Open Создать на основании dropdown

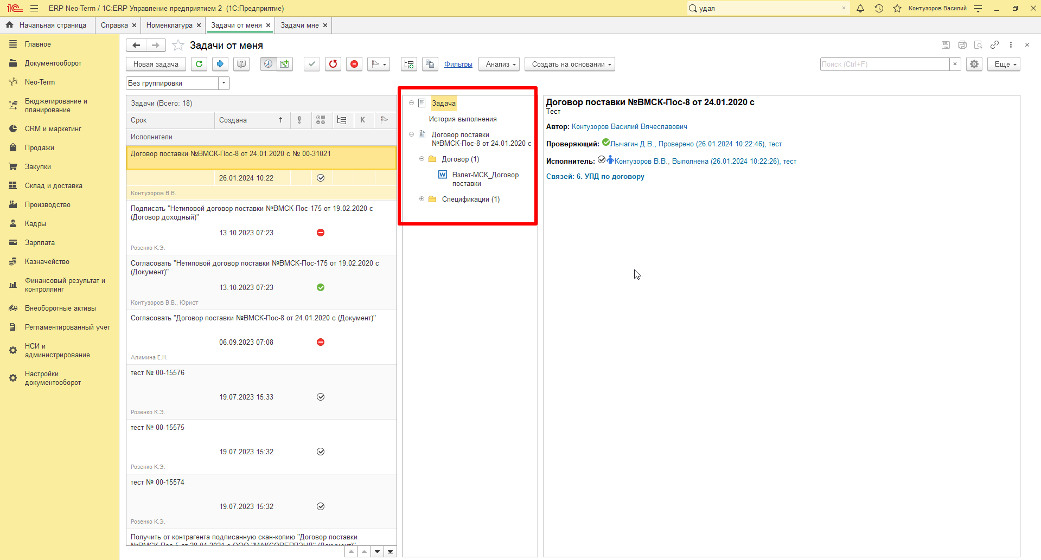(570, 64)
